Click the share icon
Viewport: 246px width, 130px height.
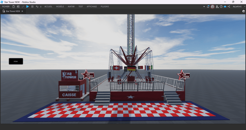tap(229, 7)
